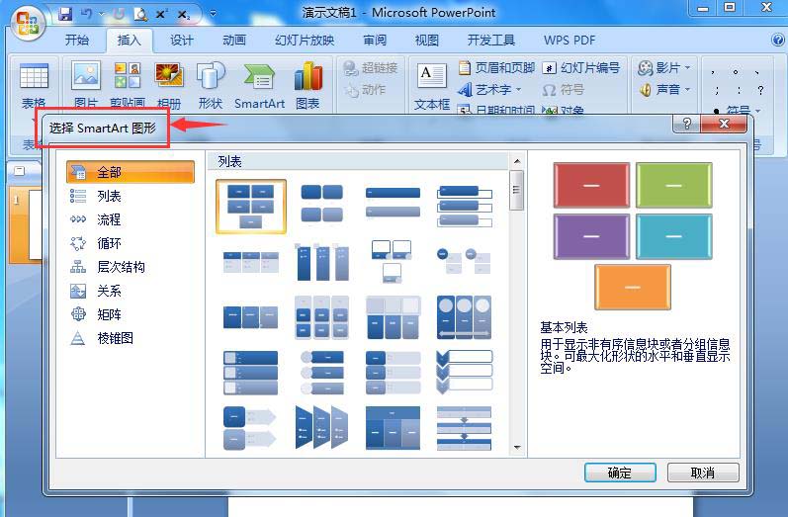Image resolution: width=788 pixels, height=517 pixels.
Task: Select the 矩阵 category in SmartArt dialog
Action: (x=131, y=314)
